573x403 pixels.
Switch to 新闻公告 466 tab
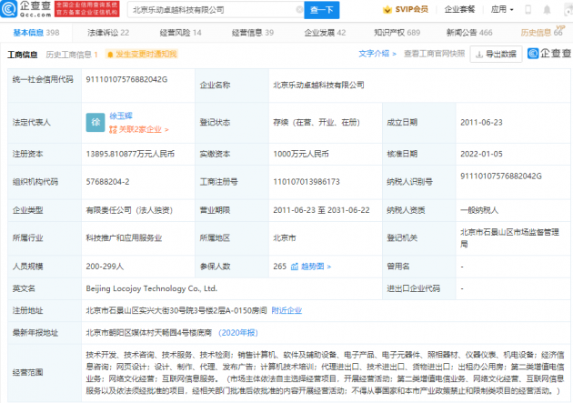pyautogui.click(x=469, y=33)
